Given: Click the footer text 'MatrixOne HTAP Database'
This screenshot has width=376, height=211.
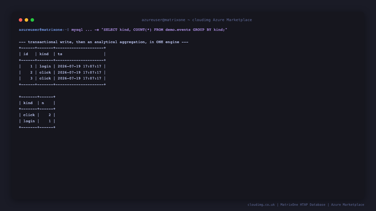Looking at the screenshot, I should pyautogui.click(x=303, y=205).
